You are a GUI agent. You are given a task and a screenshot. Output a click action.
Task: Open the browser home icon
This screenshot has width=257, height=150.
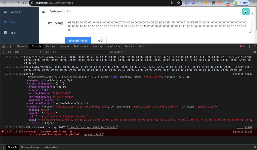tap(24, 3)
